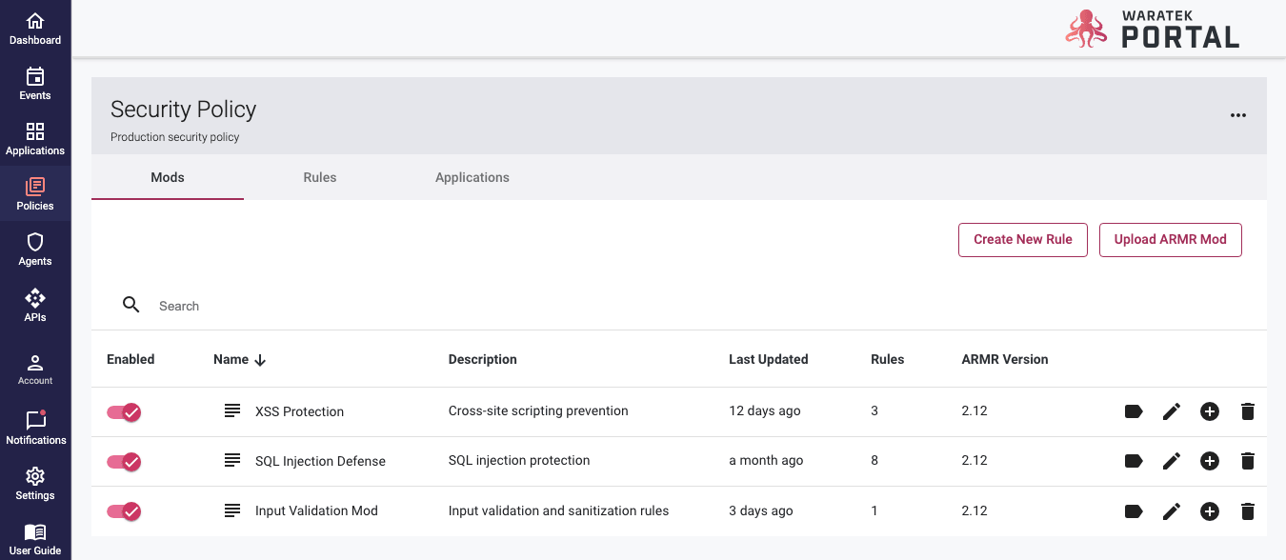This screenshot has height=560, width=1286.
Task: Switch off Input Validation Mod
Action: 124,511
